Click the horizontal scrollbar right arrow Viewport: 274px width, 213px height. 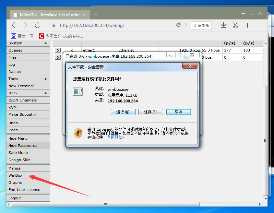pyautogui.click(x=260, y=204)
